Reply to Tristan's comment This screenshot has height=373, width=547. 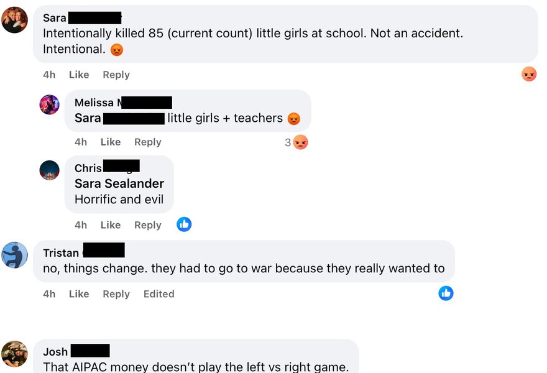(x=116, y=294)
